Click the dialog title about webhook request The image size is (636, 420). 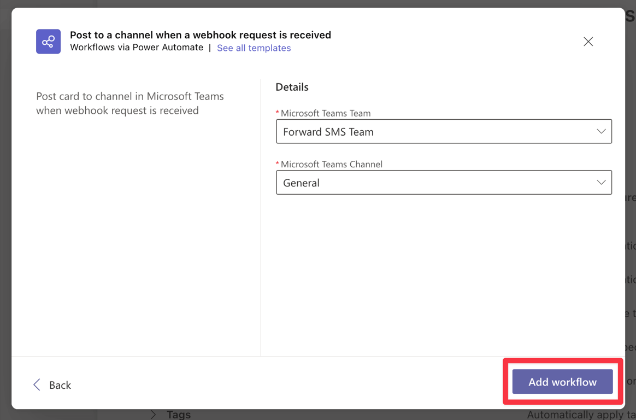click(x=200, y=35)
